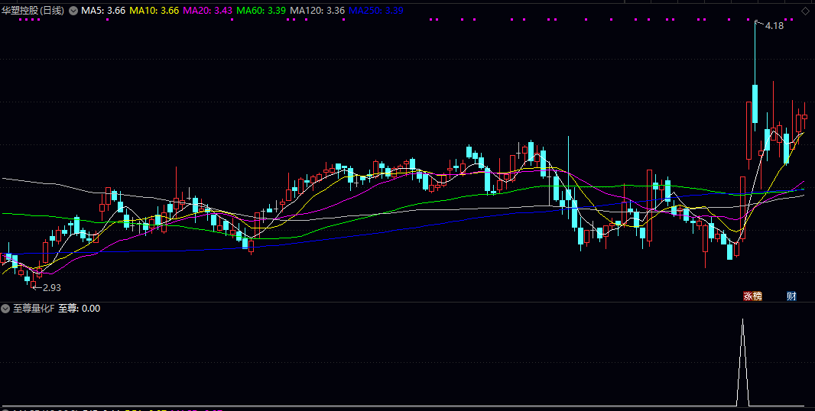The image size is (815, 411).
Task: Click the 4.18 high price annotation
Action: pyautogui.click(x=774, y=26)
